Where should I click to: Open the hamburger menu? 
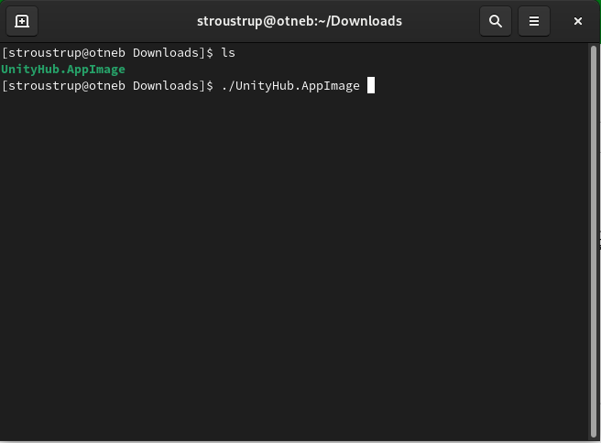click(x=534, y=21)
